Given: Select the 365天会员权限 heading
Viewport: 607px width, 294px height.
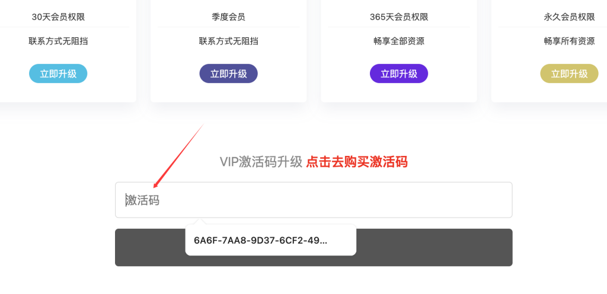Looking at the screenshot, I should coord(399,17).
